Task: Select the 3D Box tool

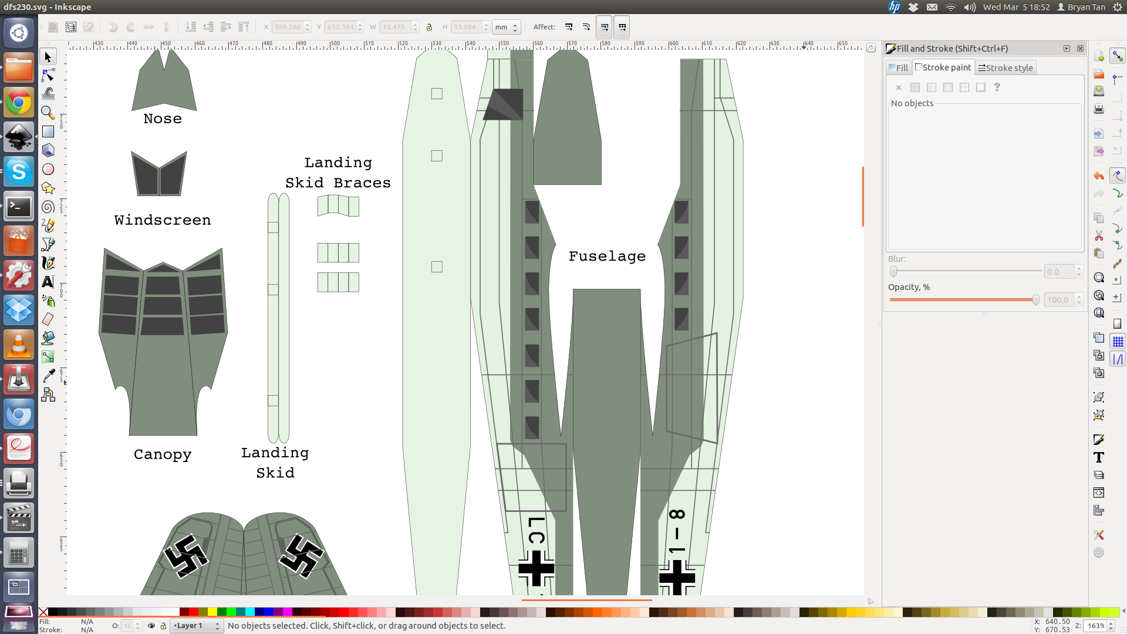Action: [48, 150]
